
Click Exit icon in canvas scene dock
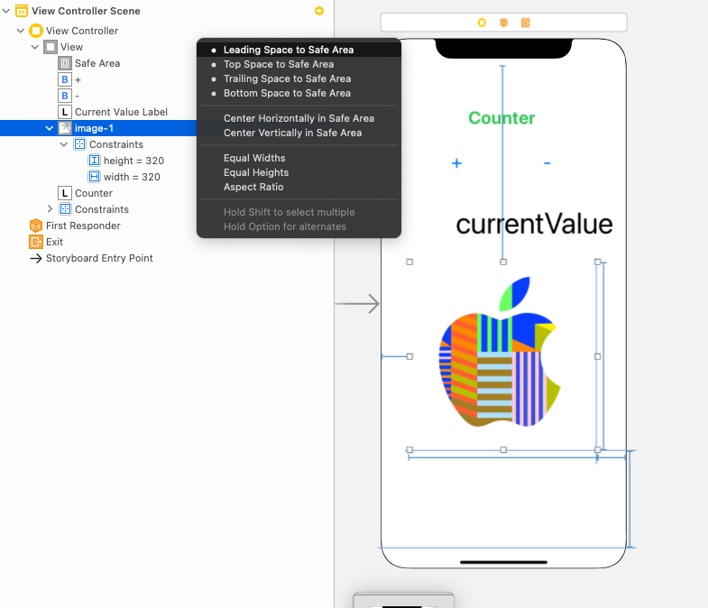pos(525,23)
